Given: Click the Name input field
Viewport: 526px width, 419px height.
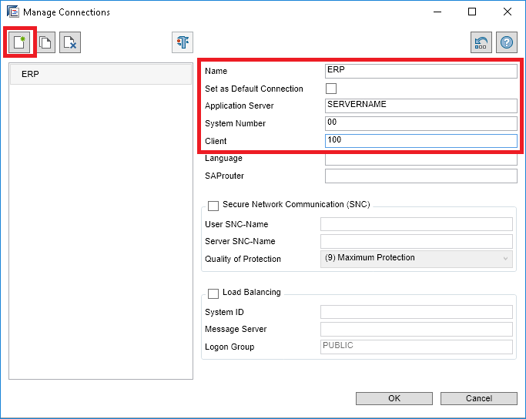Looking at the screenshot, I should pos(420,71).
